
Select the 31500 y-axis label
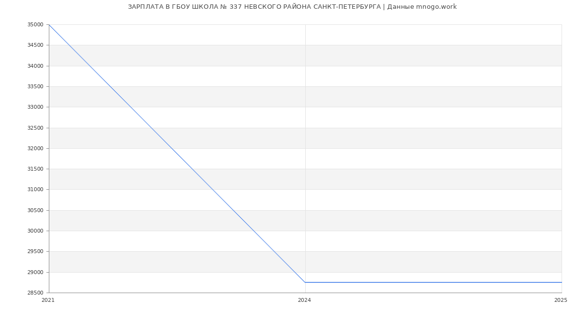tap(36, 169)
